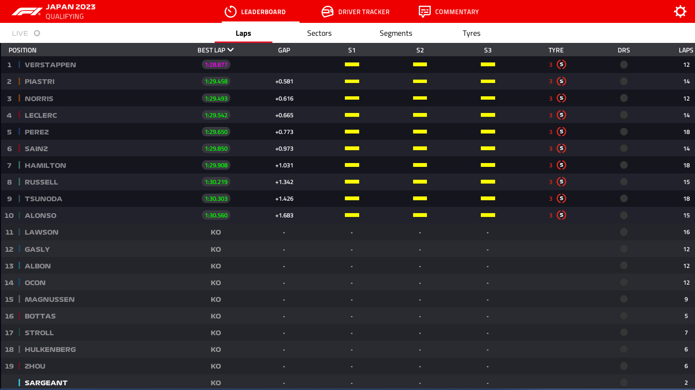Image resolution: width=695 pixels, height=390 pixels.
Task: Click the +1.342 gap value
Action: (284, 182)
